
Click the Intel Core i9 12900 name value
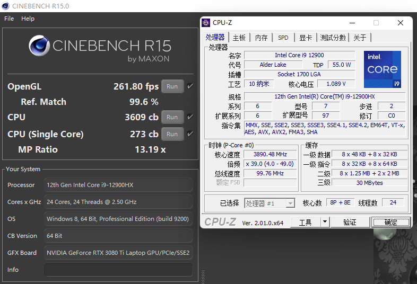coord(299,55)
